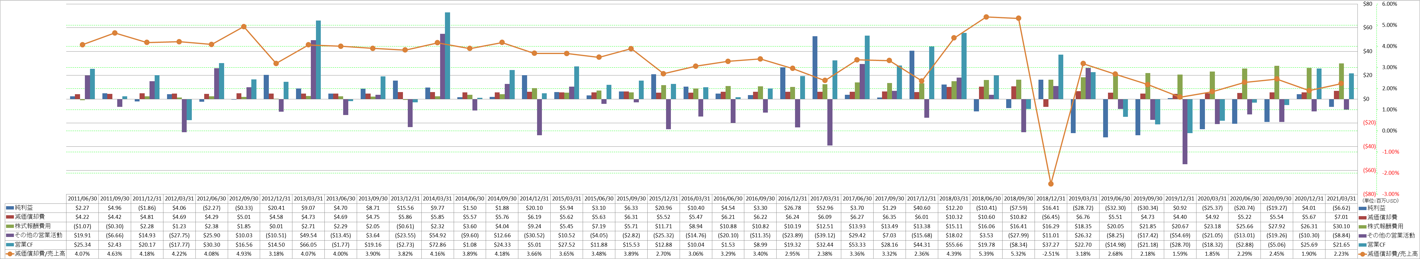The image size is (1420, 259).
Task: Click the orange line's highest marker at 2018/06/30
Action: click(986, 17)
